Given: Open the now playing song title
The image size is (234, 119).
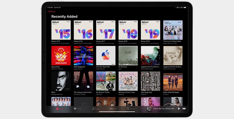Looking at the screenshot, I should (x=164, y=109).
